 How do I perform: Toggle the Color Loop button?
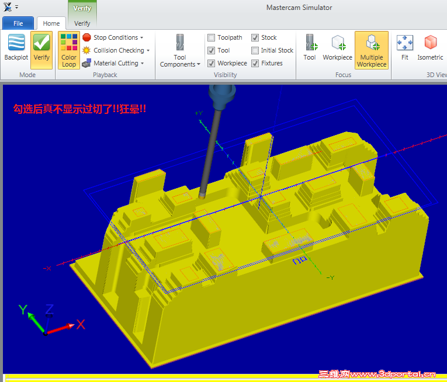coord(69,50)
